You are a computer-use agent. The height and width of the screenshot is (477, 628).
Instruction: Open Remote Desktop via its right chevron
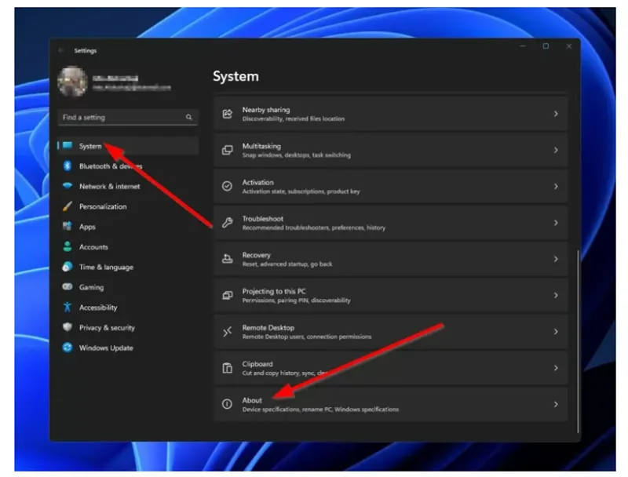556,331
